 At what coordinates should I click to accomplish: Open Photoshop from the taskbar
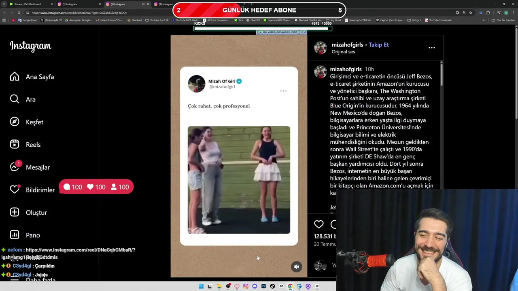tap(263, 286)
